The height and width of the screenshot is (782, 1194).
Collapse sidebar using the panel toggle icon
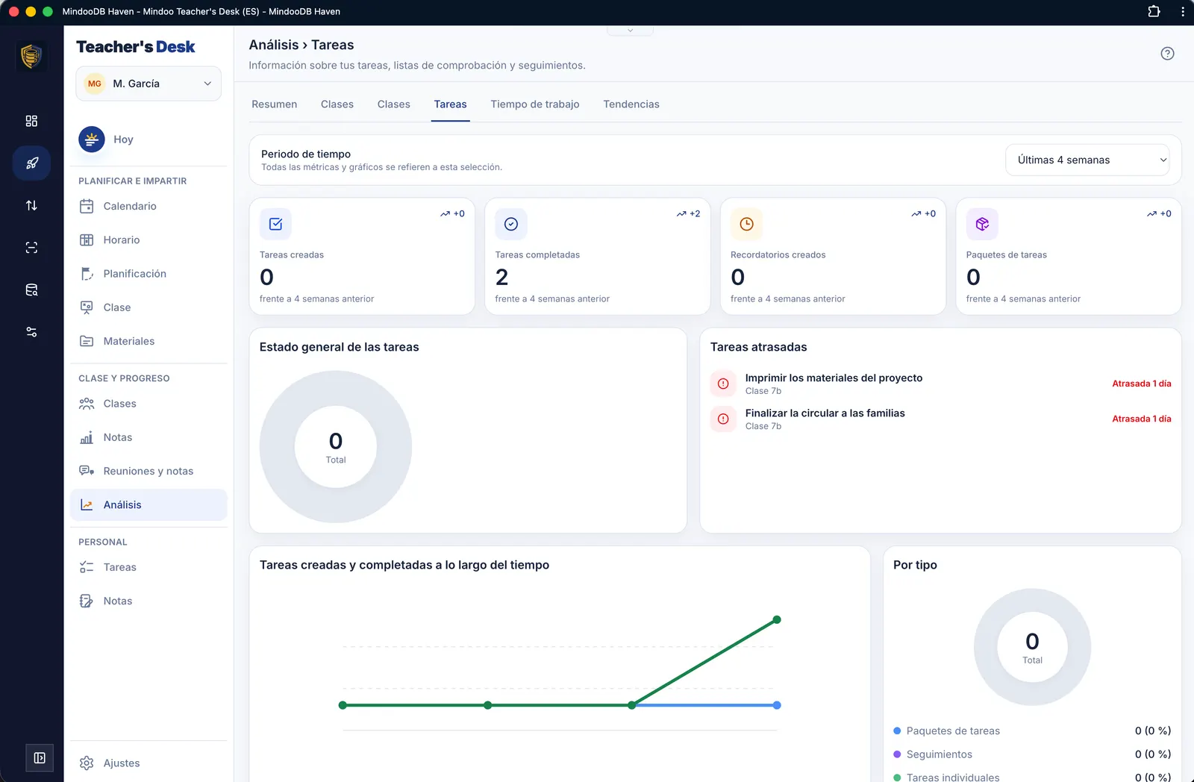tap(40, 758)
